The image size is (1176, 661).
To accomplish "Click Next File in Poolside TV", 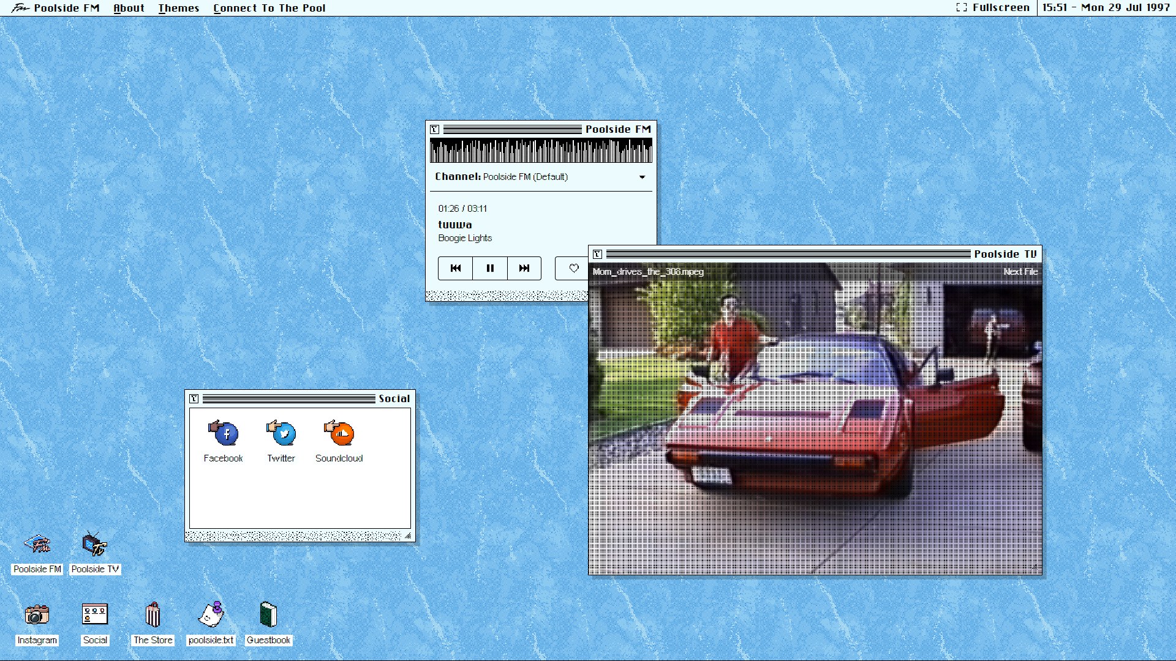I will tap(1020, 272).
